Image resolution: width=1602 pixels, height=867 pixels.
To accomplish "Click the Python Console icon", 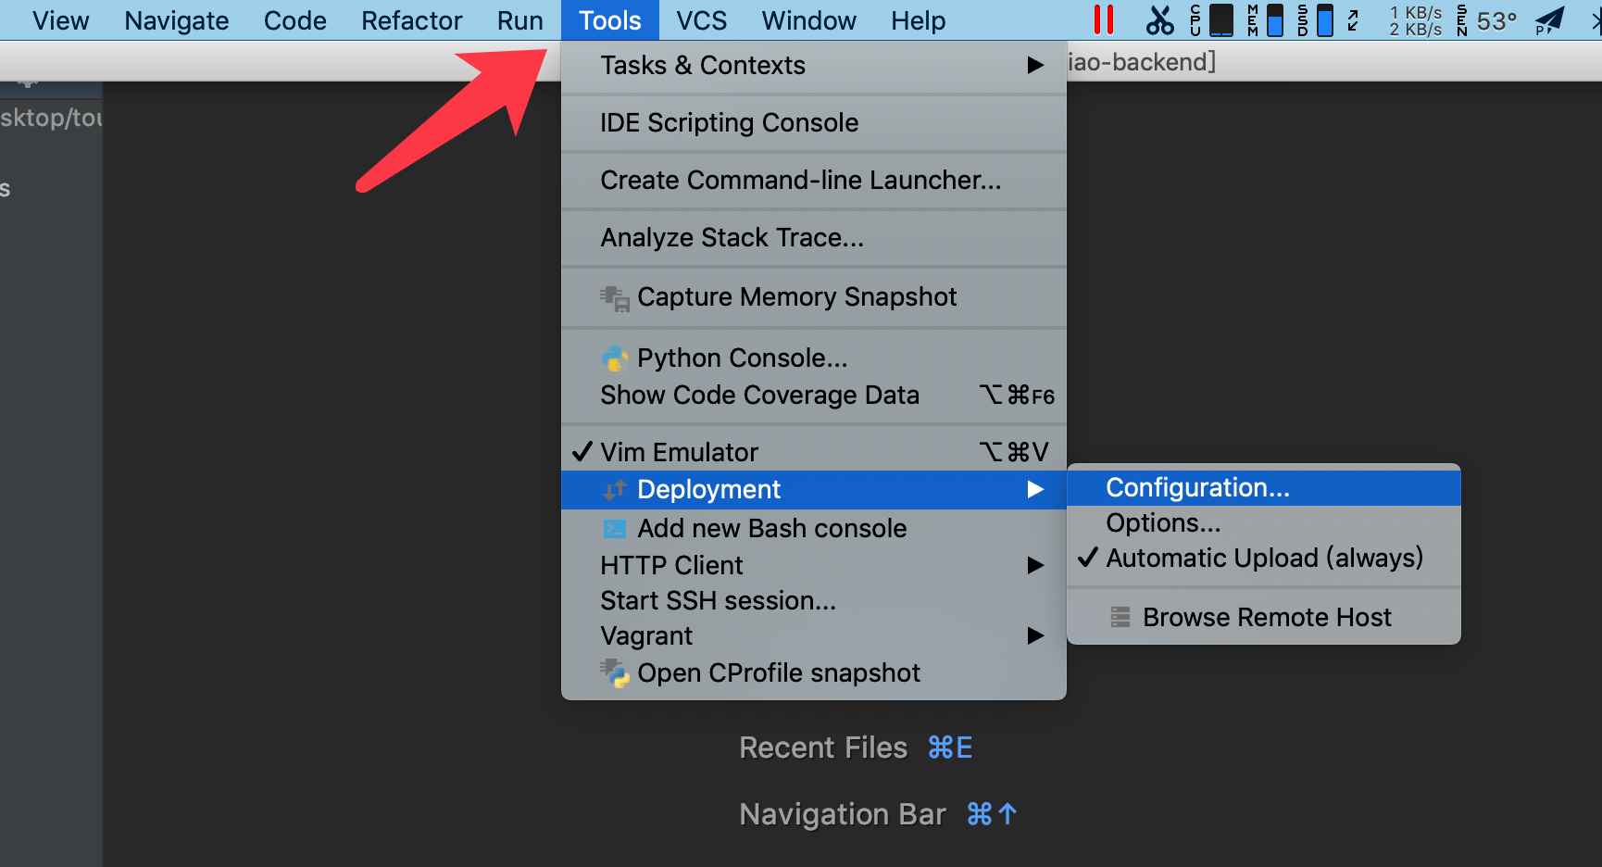I will click(x=614, y=358).
